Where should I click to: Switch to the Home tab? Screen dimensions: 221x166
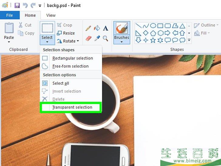click(x=30, y=15)
